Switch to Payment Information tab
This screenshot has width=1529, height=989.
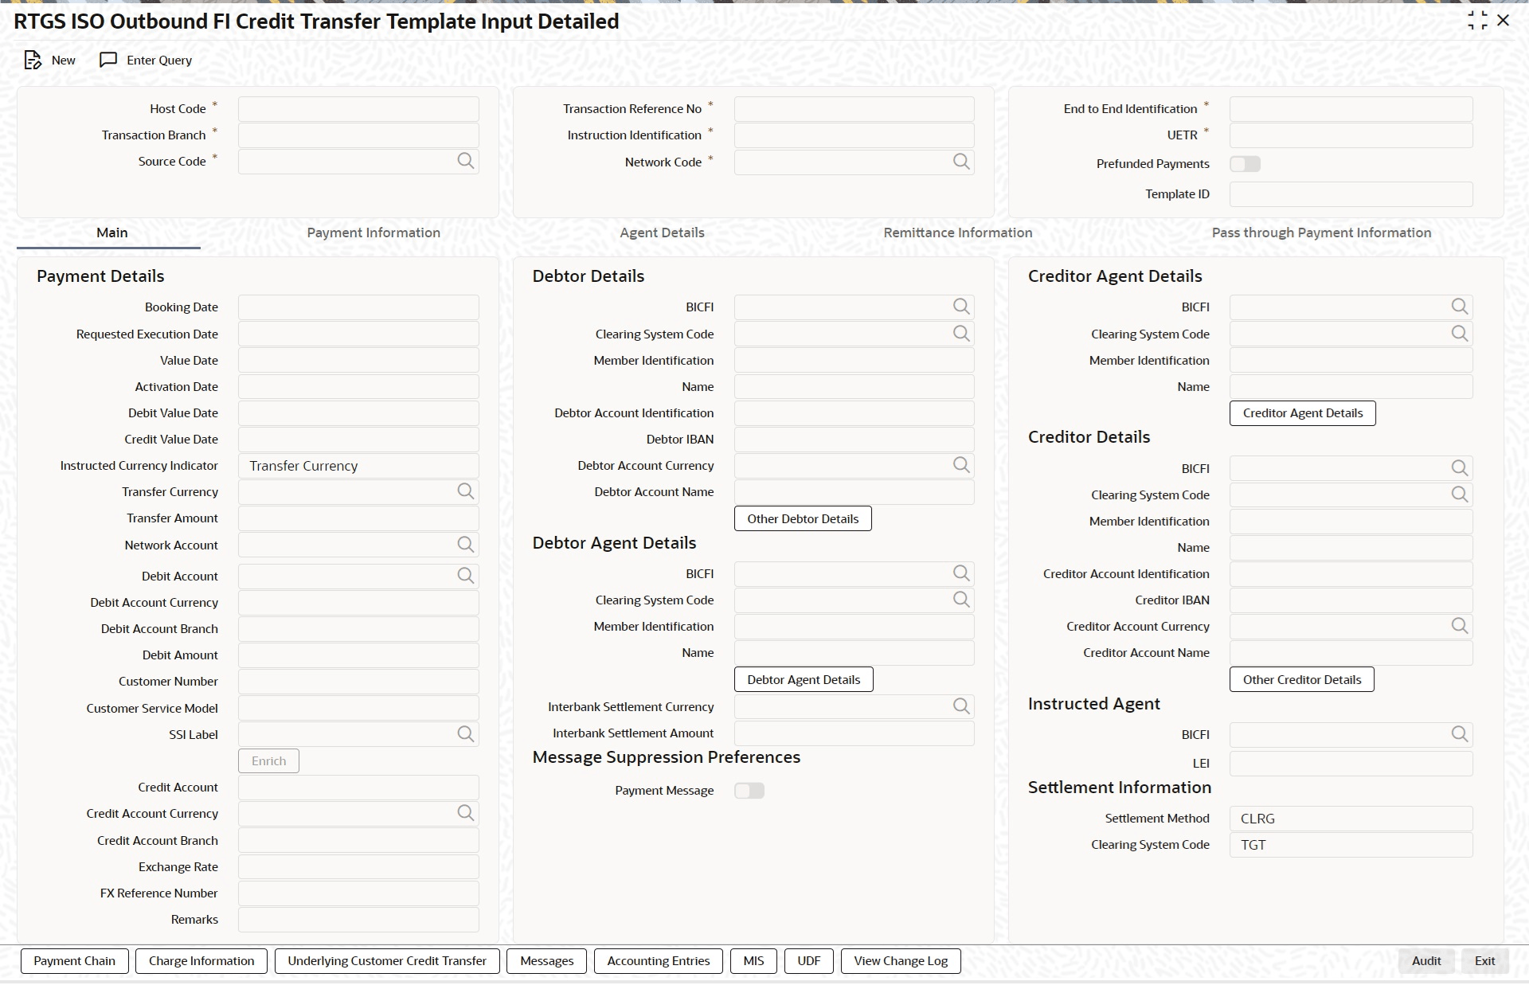373,233
